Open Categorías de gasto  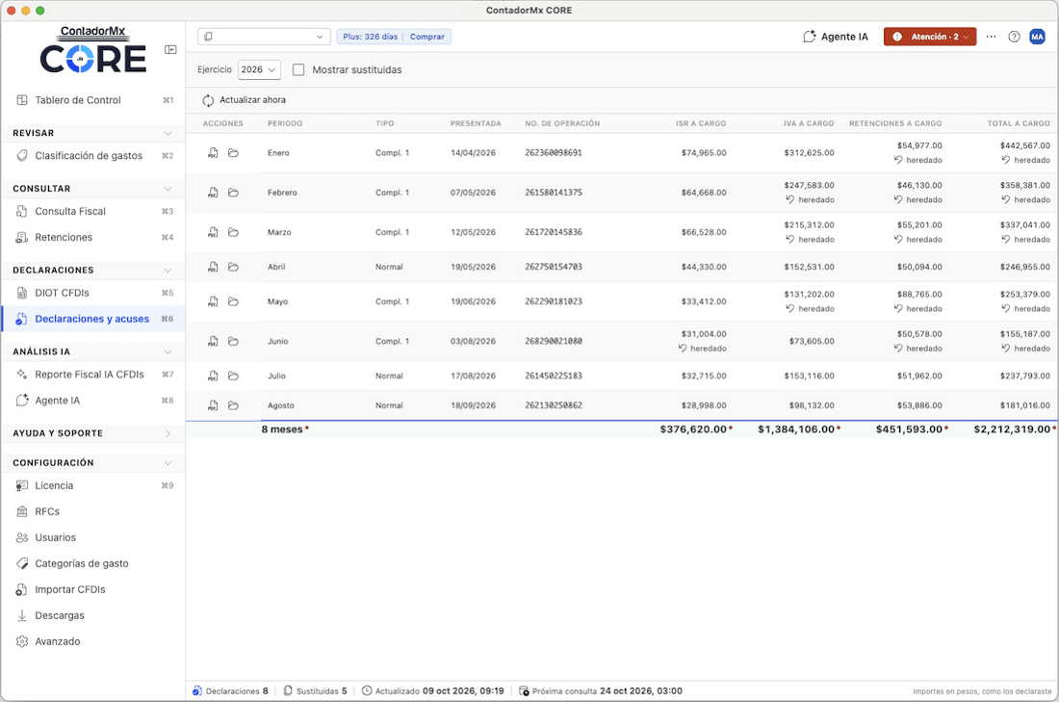[x=93, y=563]
